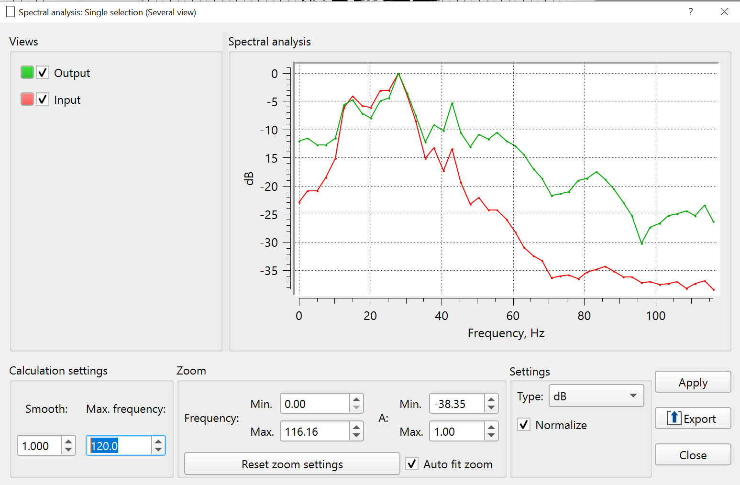Click the red Input color swatch
740x485 pixels.
coord(27,99)
